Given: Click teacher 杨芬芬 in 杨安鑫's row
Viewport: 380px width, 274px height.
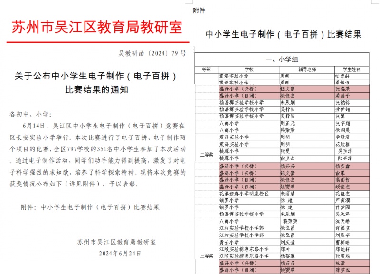Looking at the screenshot, I should click(x=287, y=166).
